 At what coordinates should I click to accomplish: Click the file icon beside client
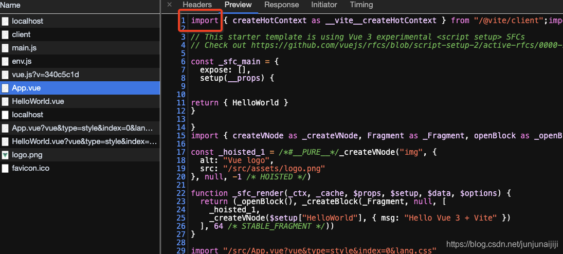5,35
